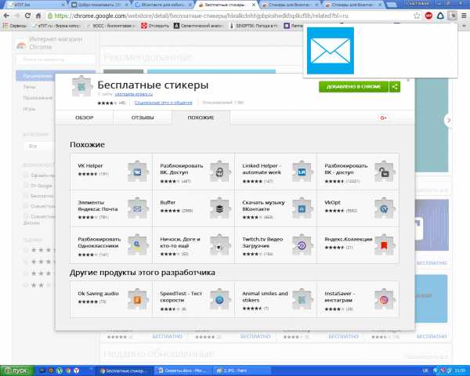Open the InstaSaver - инстаграм title
The height and width of the screenshot is (376, 470).
click(340, 297)
